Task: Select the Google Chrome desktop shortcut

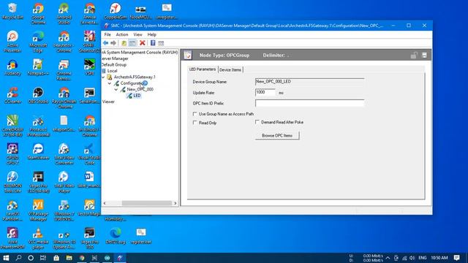Action: [x=38, y=14]
